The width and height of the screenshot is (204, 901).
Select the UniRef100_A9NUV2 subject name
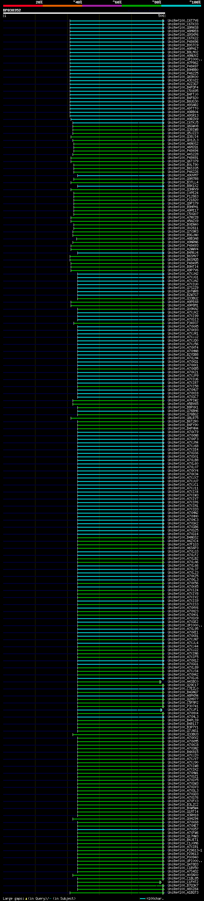tap(183, 56)
